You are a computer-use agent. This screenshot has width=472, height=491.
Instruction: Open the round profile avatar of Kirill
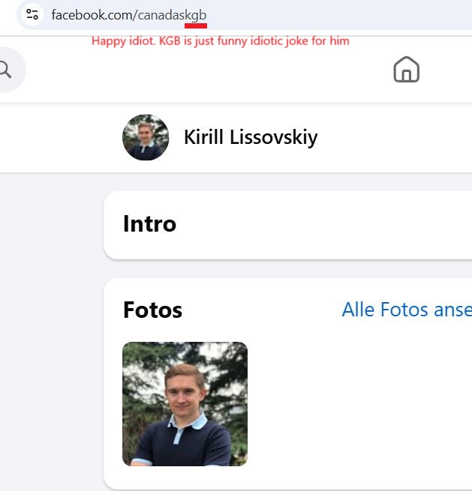[x=146, y=137]
